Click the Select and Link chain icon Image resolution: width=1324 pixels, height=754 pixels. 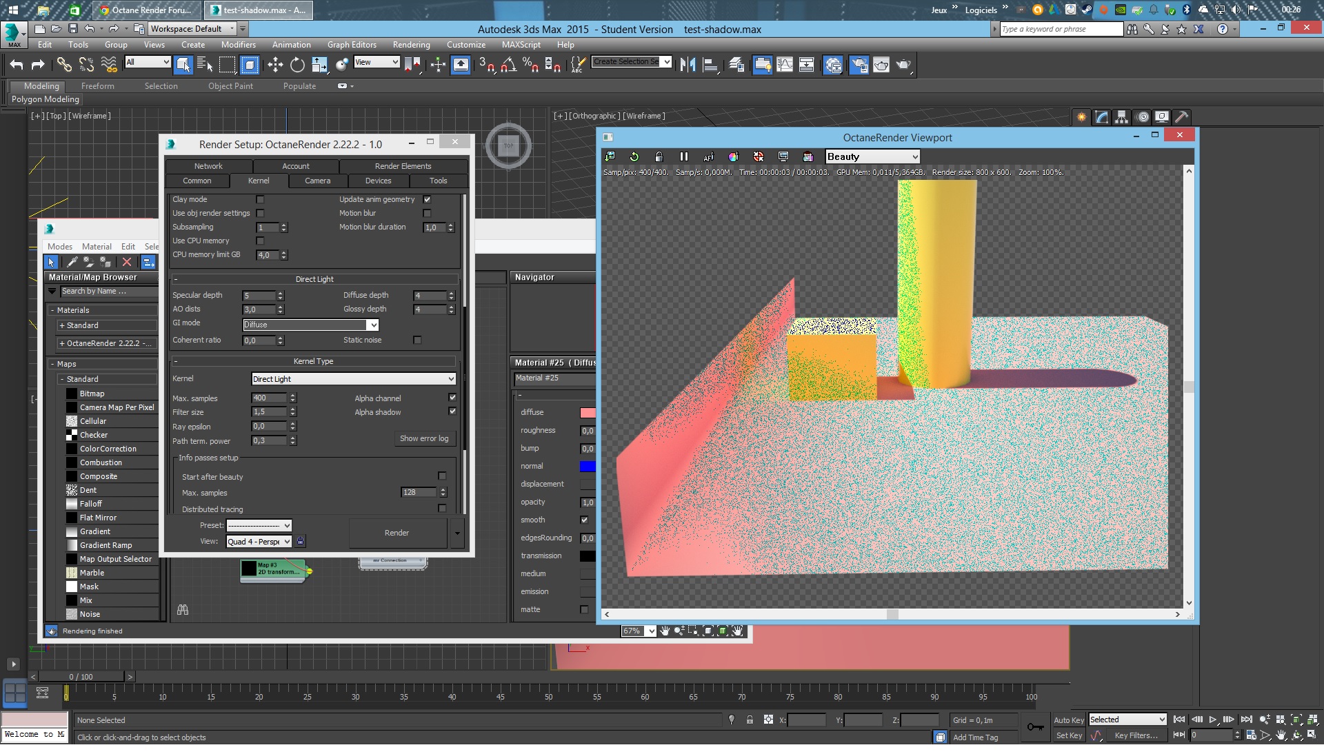point(63,65)
